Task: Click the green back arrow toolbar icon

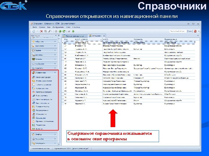Action: pyautogui.click(x=60, y=31)
